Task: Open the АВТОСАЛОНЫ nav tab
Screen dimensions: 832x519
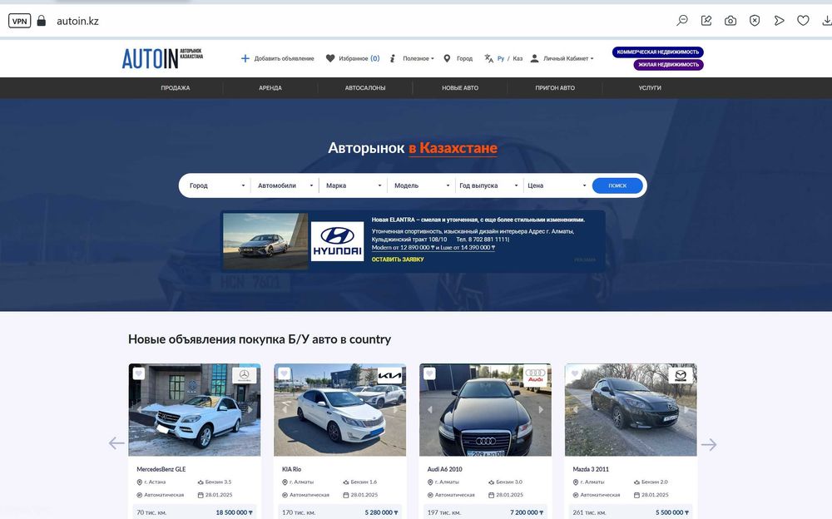Action: 365,88
